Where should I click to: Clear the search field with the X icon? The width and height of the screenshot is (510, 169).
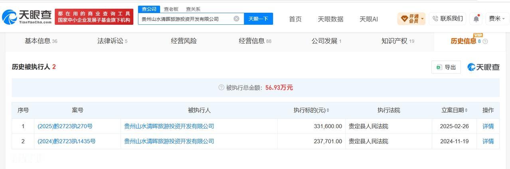[236, 19]
